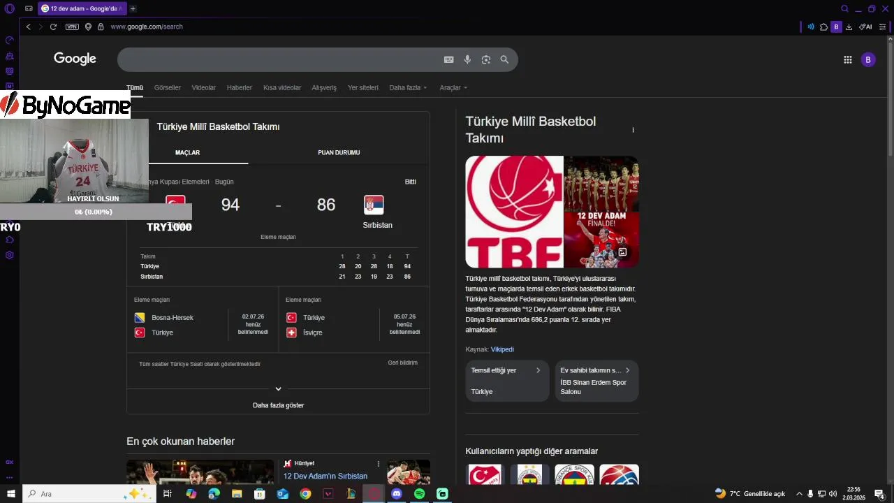Switch to Kısa videolar tab
The height and width of the screenshot is (503, 894).
pos(282,88)
